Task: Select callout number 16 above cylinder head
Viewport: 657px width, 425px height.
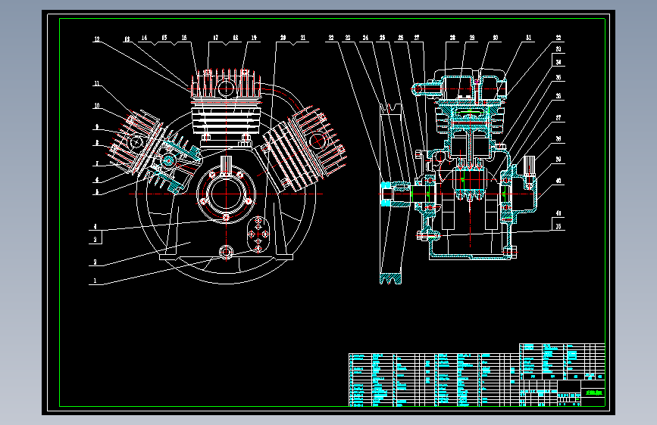Action: [184, 38]
